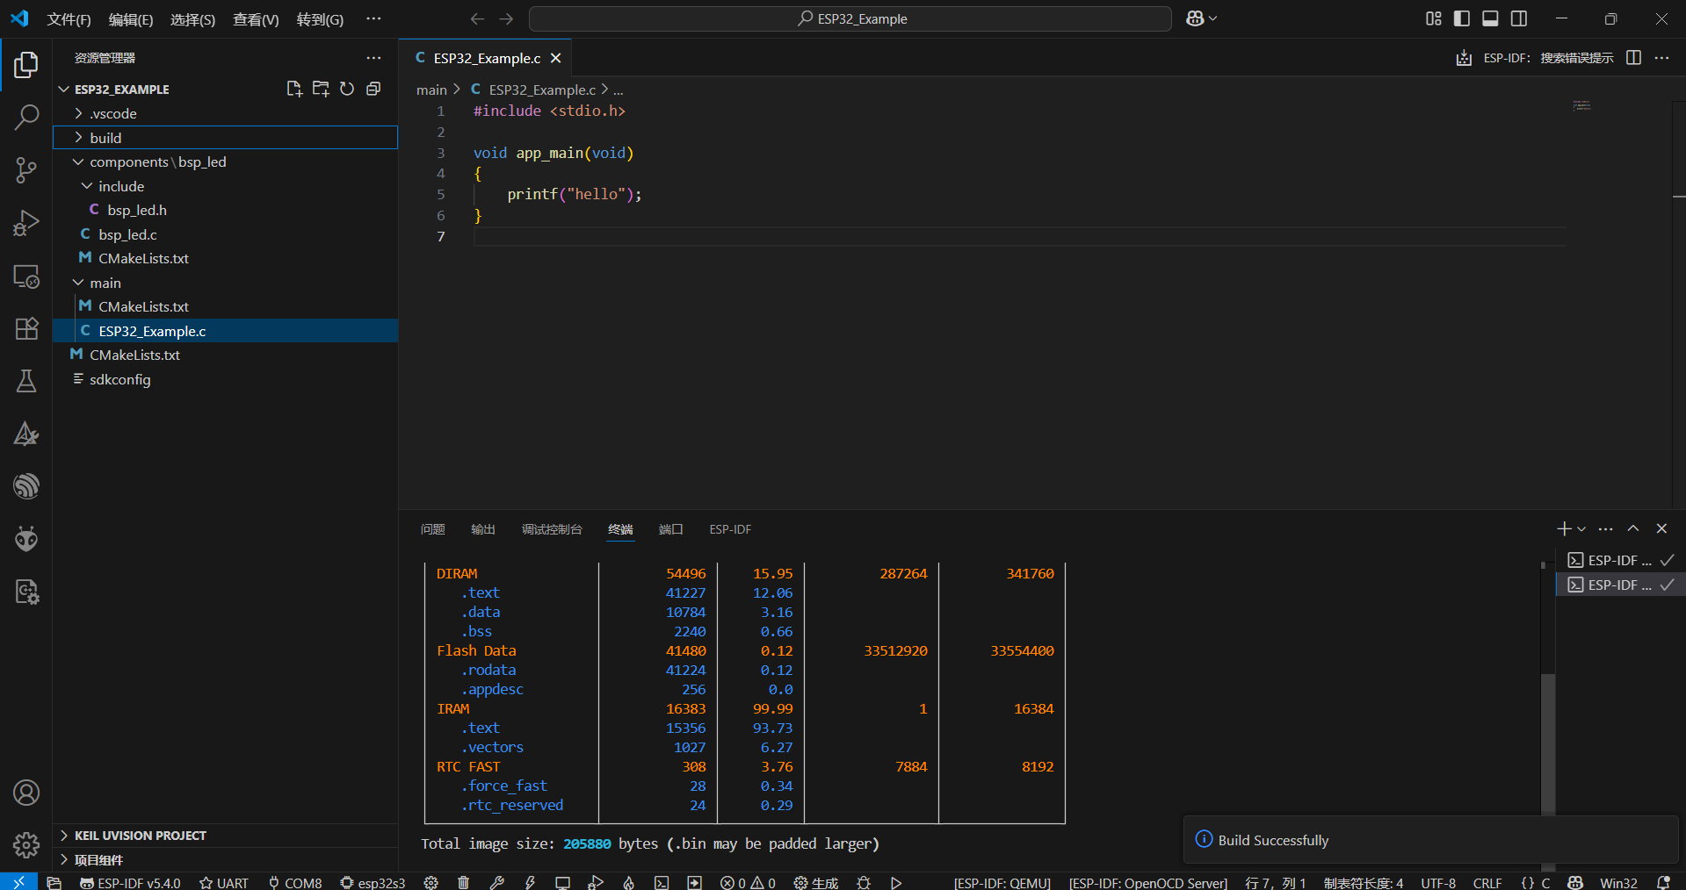Click the ESP32_Example command center search box
The width and height of the screenshot is (1686, 890).
[850, 18]
